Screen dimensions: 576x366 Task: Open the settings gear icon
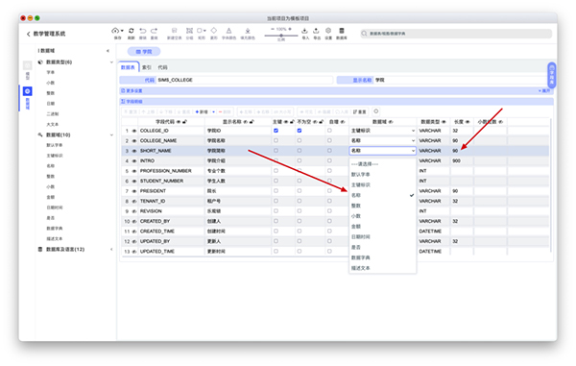coord(328,31)
